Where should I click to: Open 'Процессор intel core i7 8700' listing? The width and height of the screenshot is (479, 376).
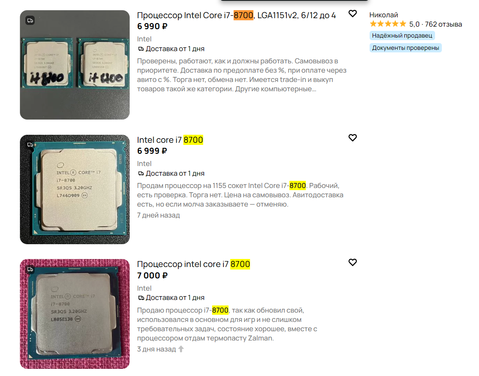pos(193,264)
